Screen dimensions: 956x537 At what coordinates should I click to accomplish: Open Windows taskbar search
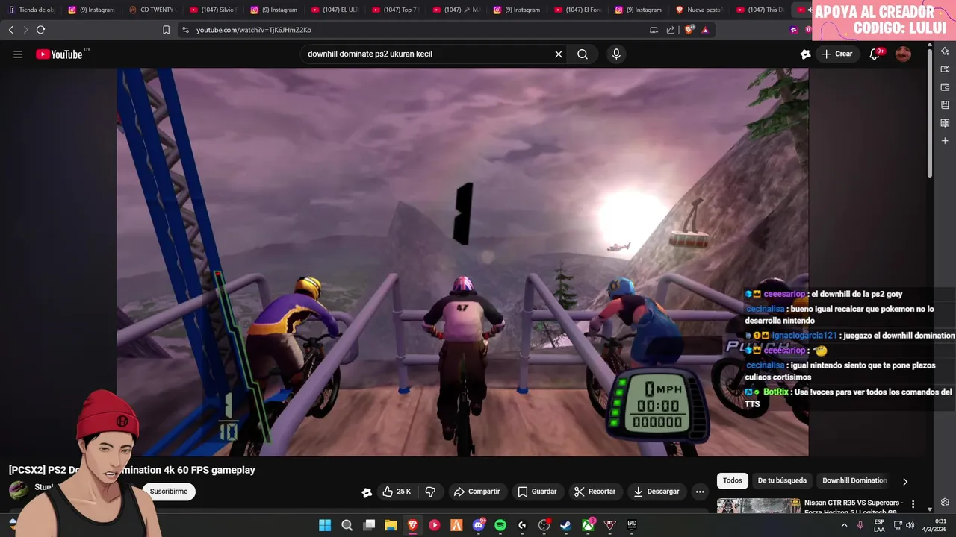[347, 525]
